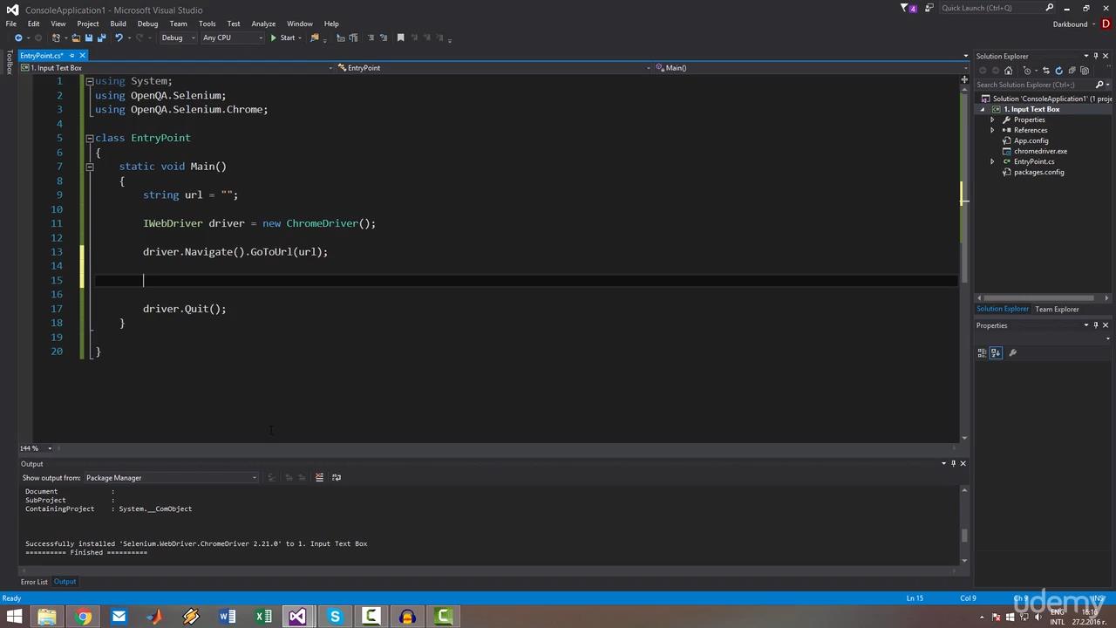Open the Team Explorer tab
The height and width of the screenshot is (628, 1116).
[1057, 309]
